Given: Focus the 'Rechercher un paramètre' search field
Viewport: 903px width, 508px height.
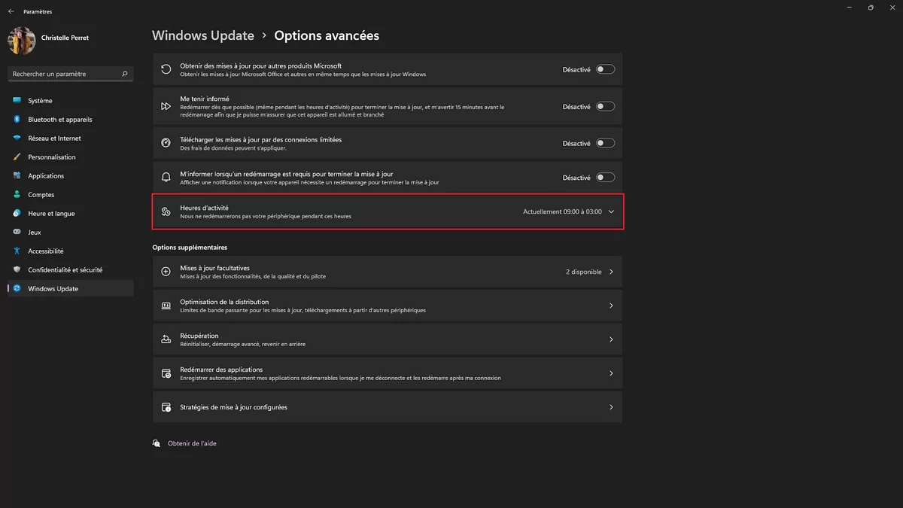Looking at the screenshot, I should click(x=71, y=74).
